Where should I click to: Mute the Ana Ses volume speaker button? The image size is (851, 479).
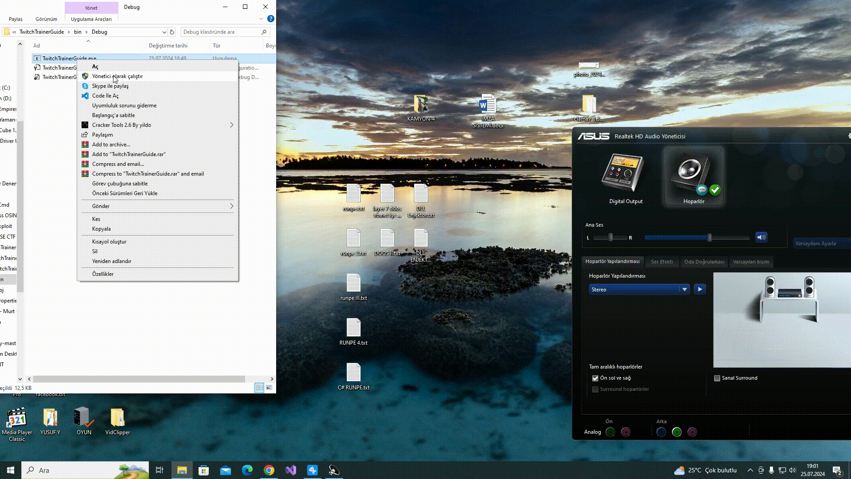[761, 237]
